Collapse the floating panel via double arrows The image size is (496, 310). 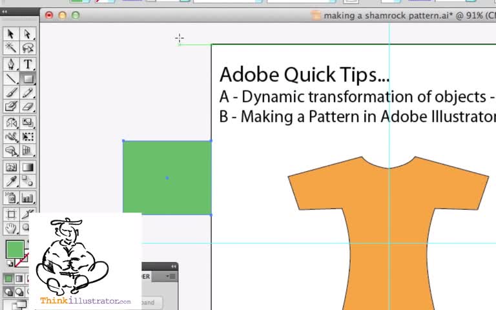173,267
